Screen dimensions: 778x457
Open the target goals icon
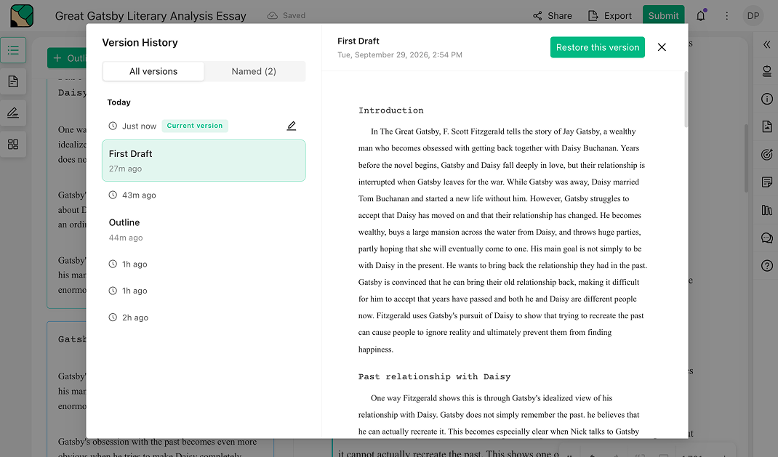point(766,155)
